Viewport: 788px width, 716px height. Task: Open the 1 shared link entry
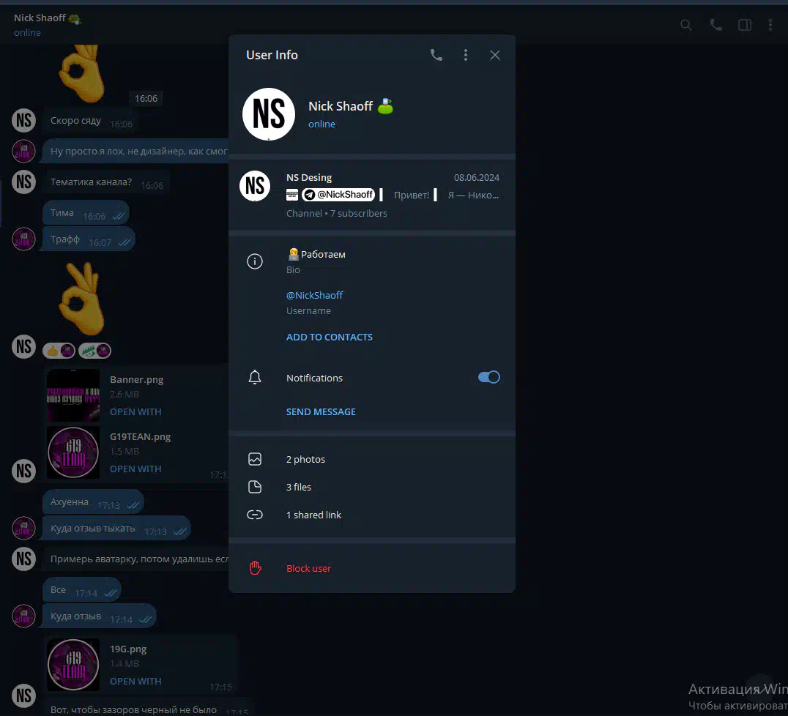[313, 515]
